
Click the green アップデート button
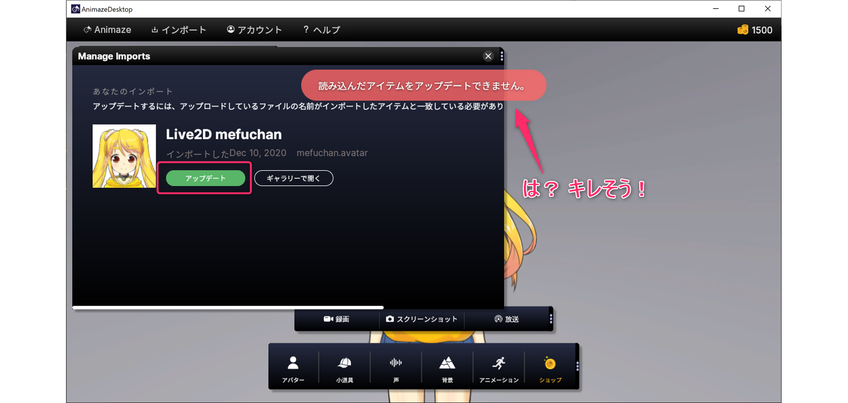[x=205, y=178]
